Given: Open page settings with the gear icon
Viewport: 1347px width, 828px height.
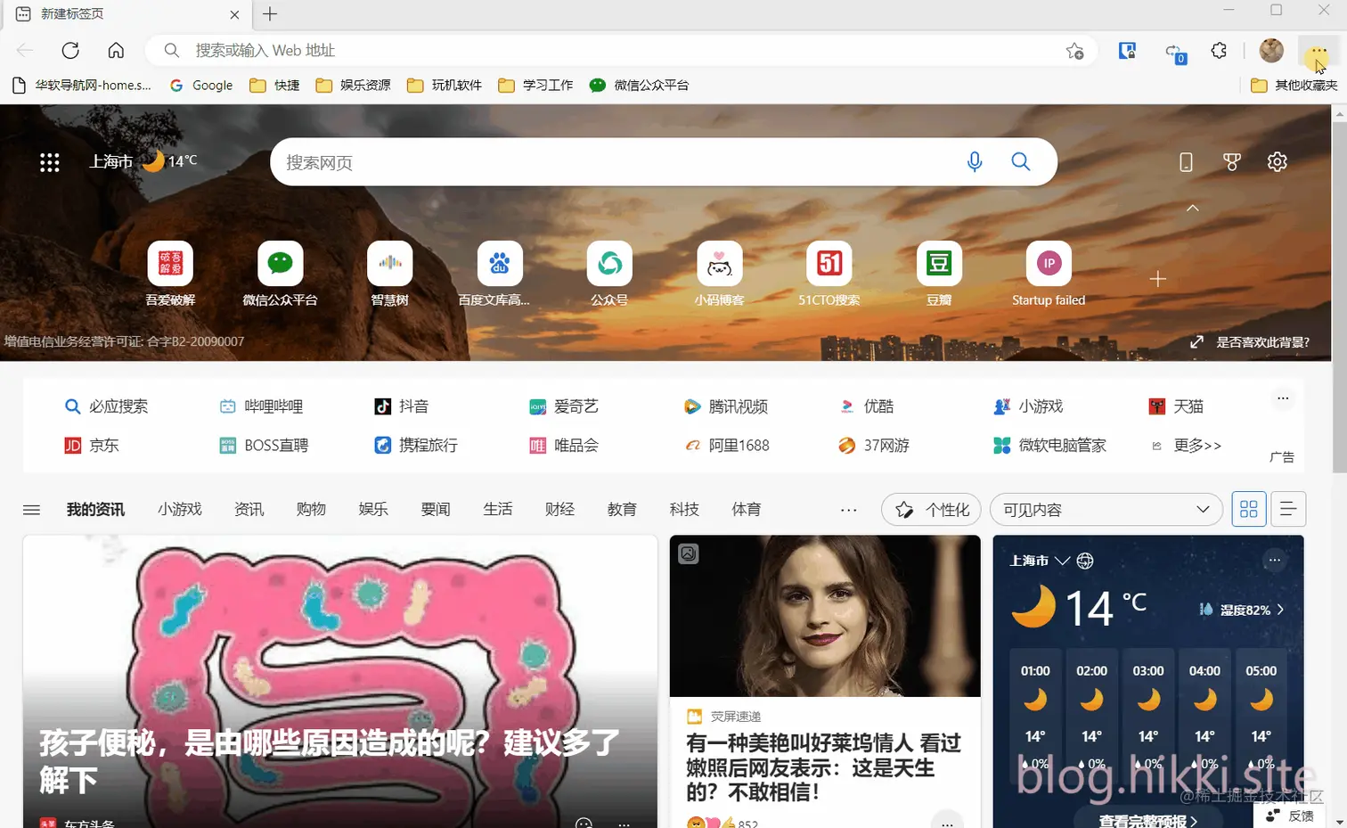Looking at the screenshot, I should tap(1277, 161).
